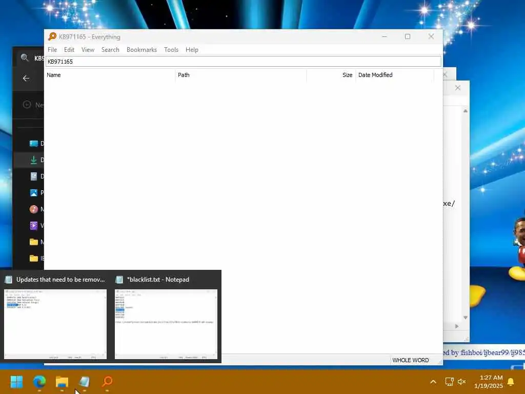The height and width of the screenshot is (394, 525).
Task: Open the Windows Start menu
Action: (x=16, y=381)
